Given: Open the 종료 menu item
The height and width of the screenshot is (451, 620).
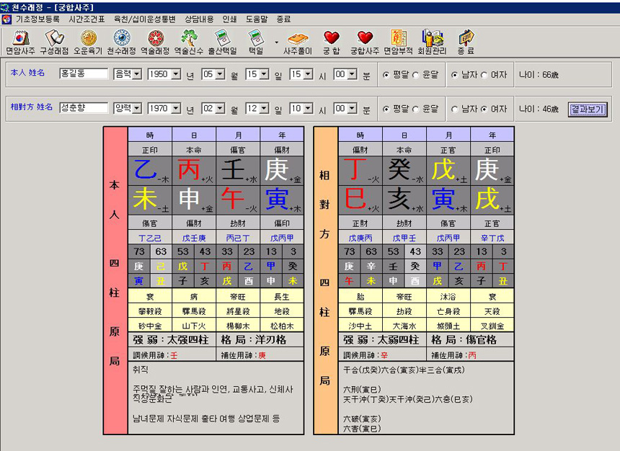Looking at the screenshot, I should [x=283, y=19].
